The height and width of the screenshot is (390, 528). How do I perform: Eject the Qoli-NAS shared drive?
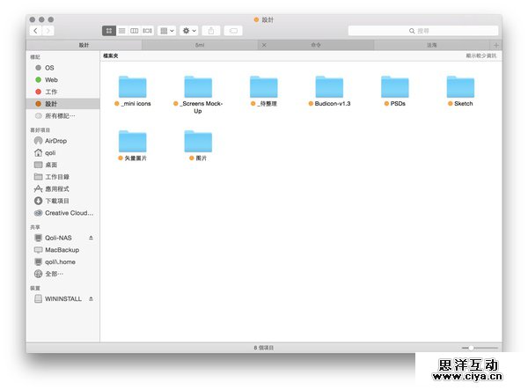point(91,238)
